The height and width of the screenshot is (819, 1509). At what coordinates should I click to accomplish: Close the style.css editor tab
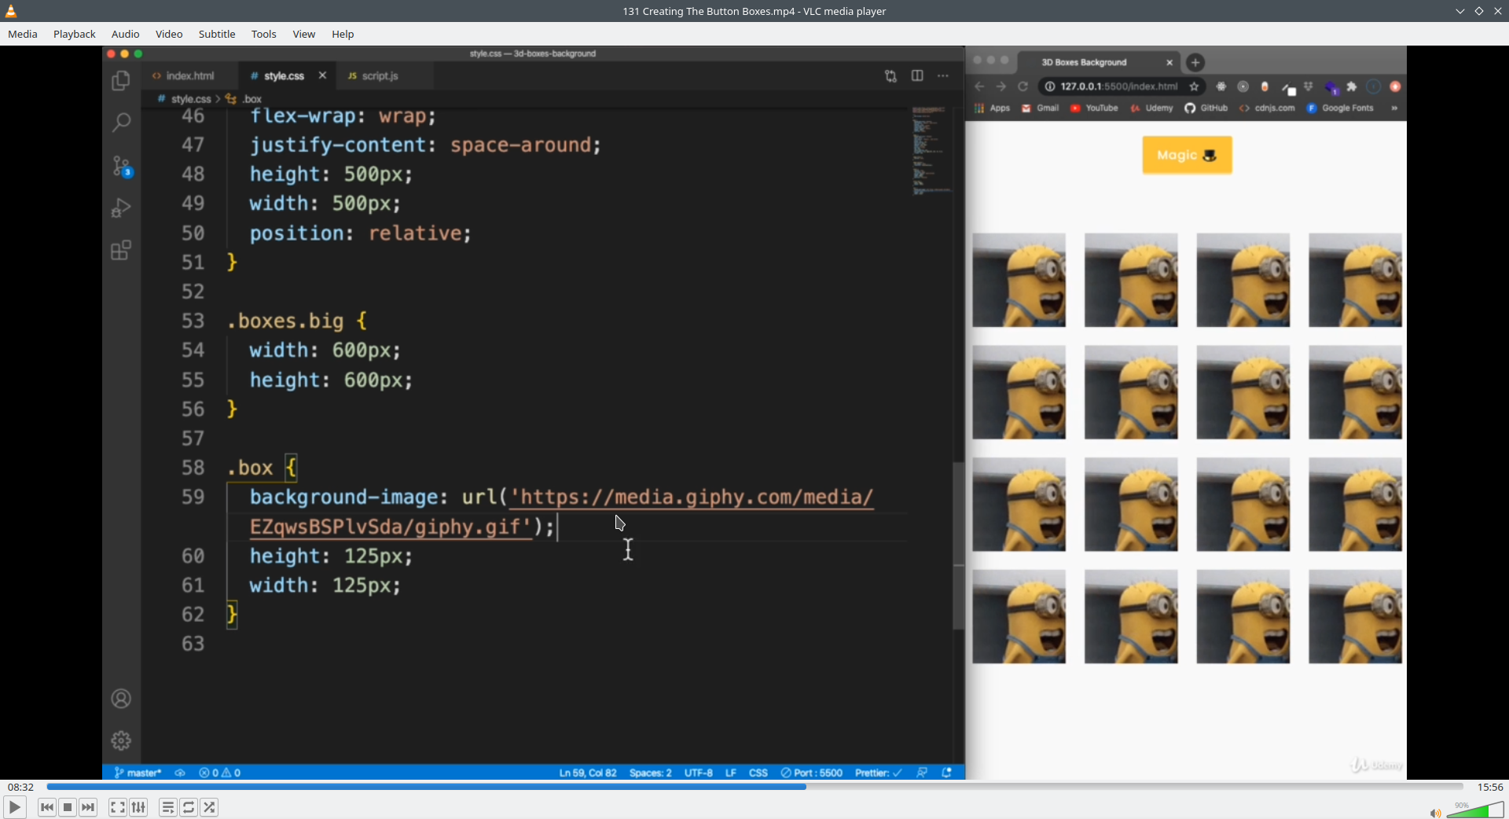point(322,75)
